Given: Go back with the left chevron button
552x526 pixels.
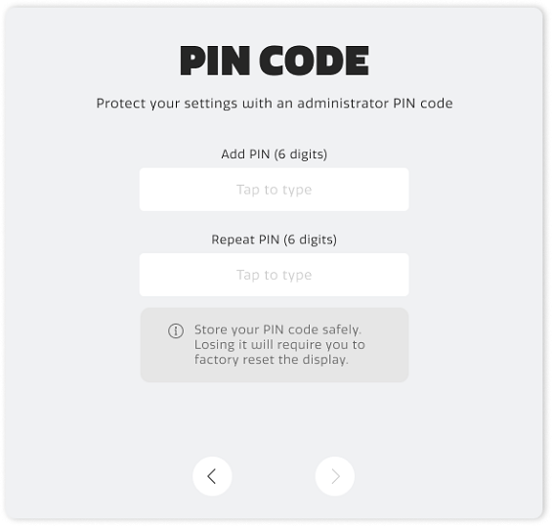Looking at the screenshot, I should click(x=212, y=476).
